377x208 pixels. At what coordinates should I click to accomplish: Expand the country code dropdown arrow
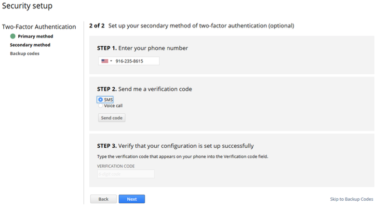click(111, 61)
